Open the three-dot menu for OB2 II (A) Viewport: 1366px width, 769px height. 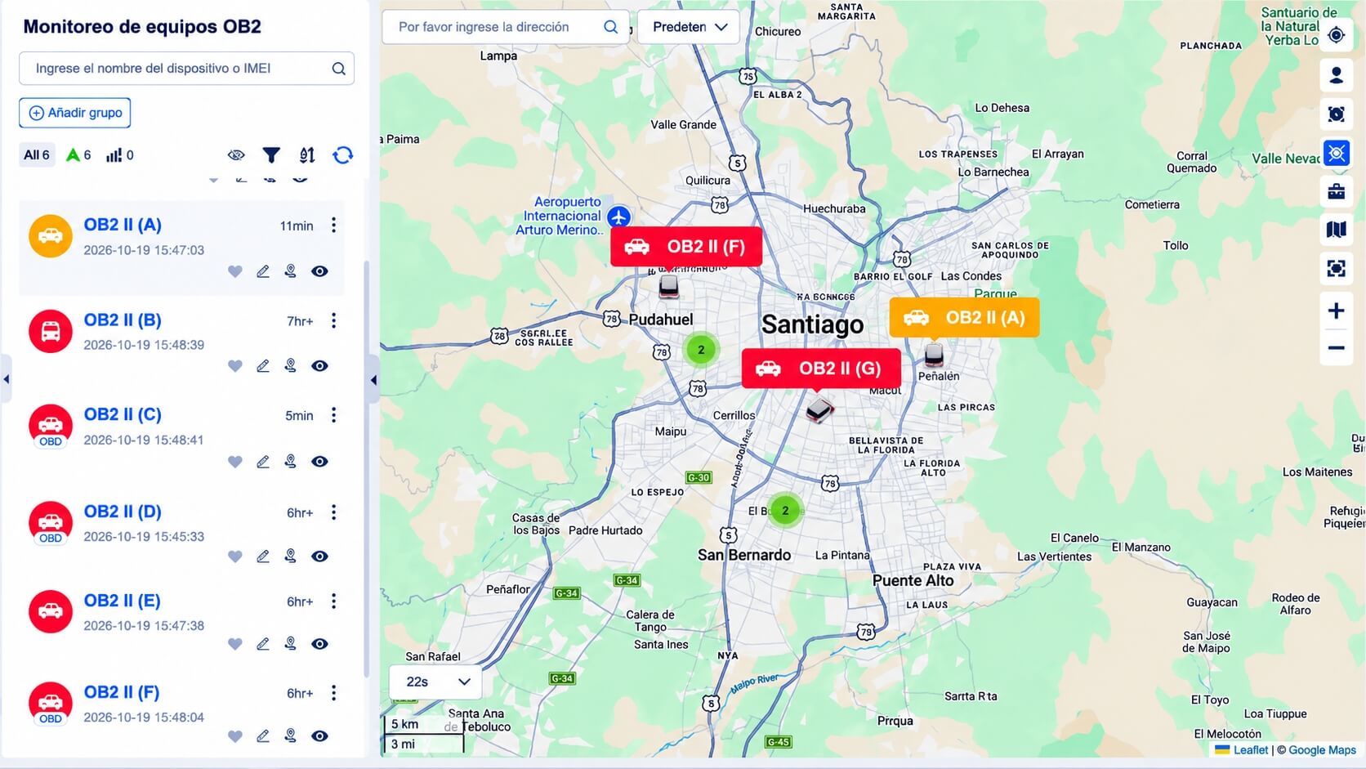point(333,225)
